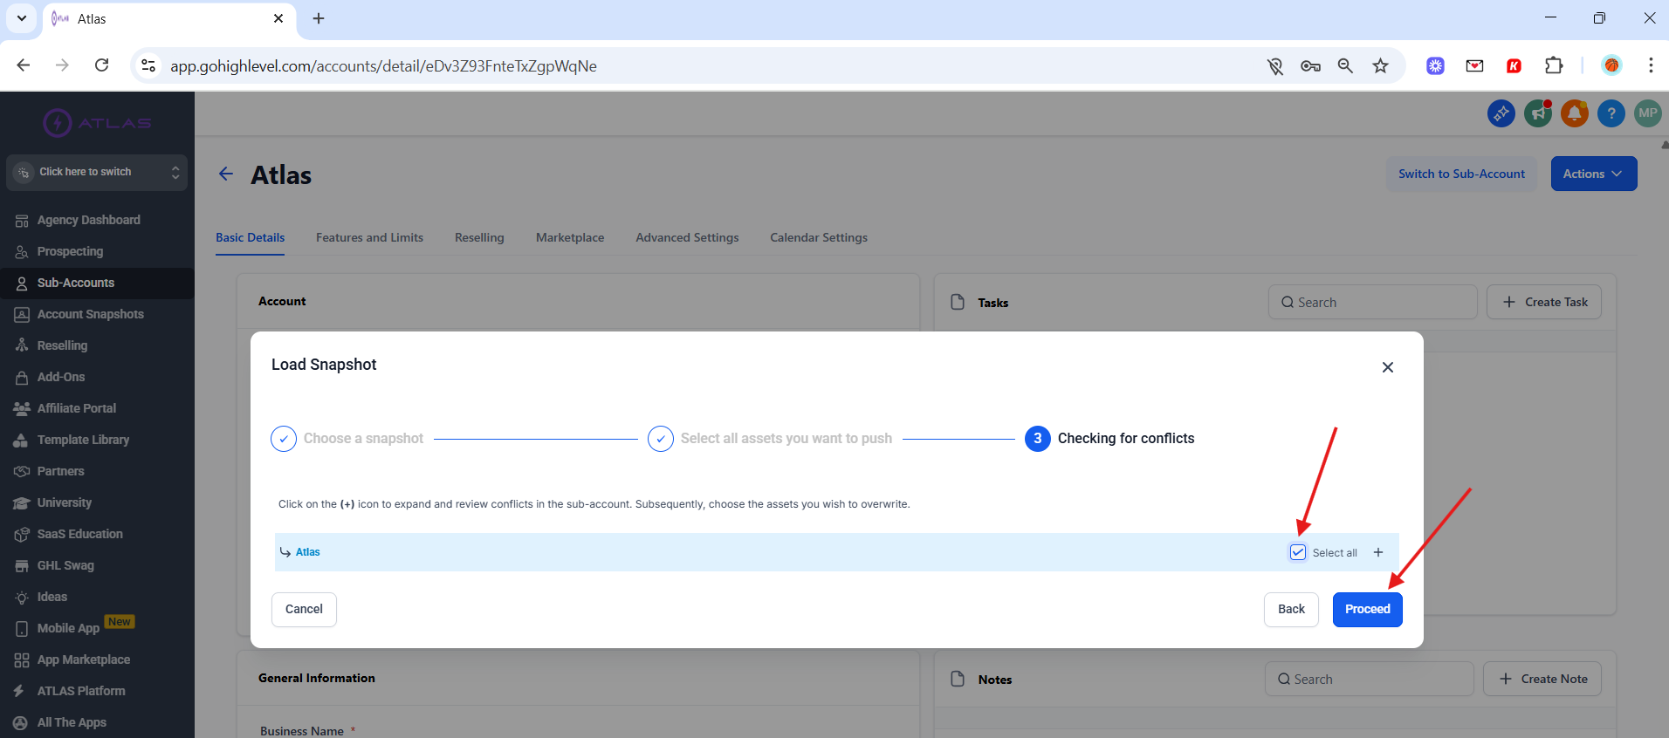Click the Atlas logo in sidebar
Screen dimensions: 1669x738
(x=97, y=123)
